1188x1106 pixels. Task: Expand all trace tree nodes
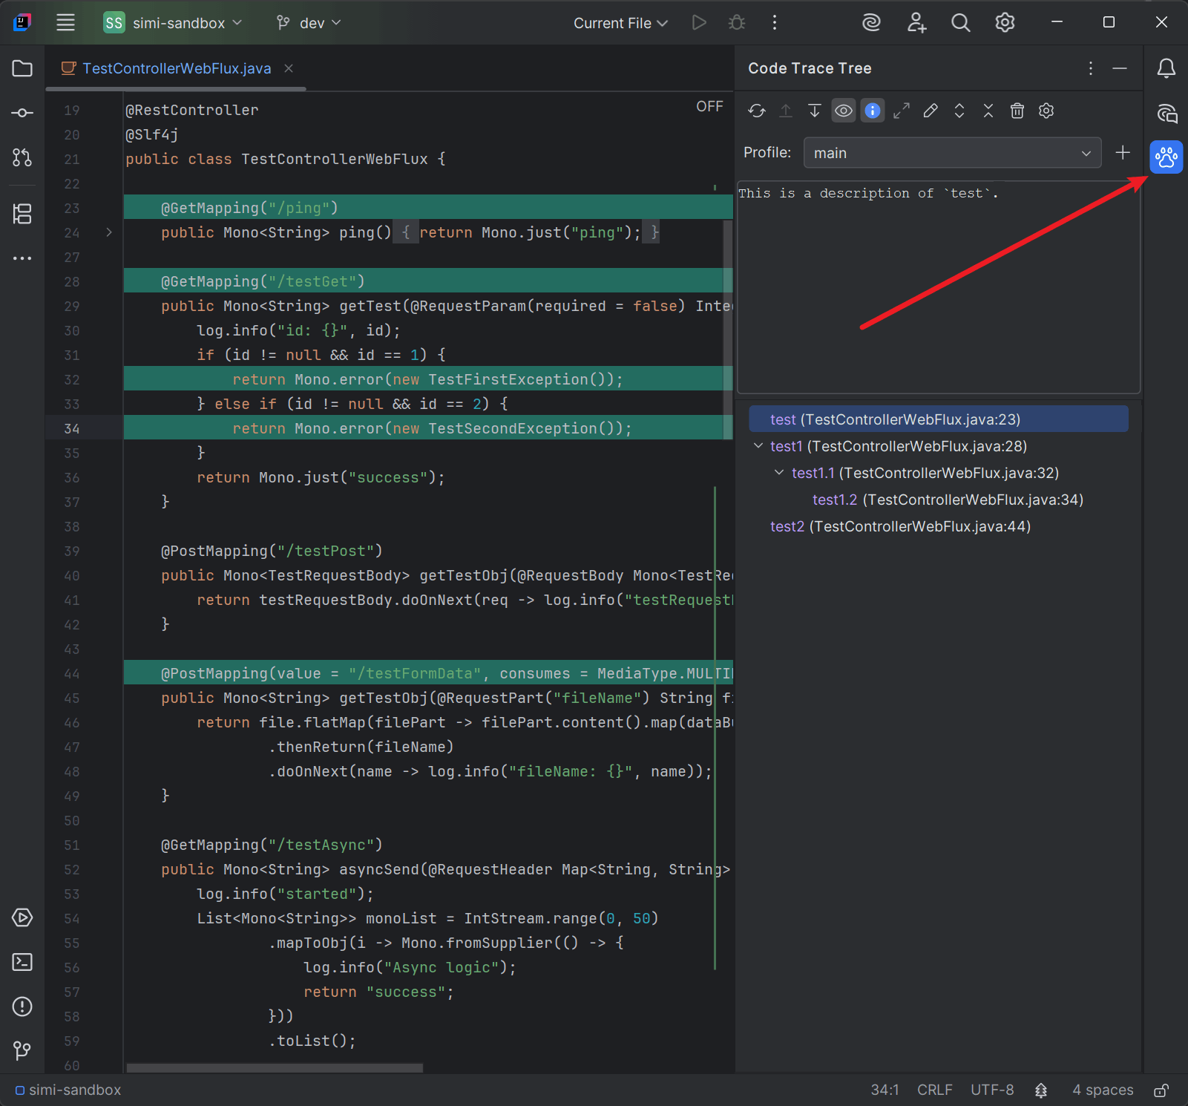click(959, 111)
